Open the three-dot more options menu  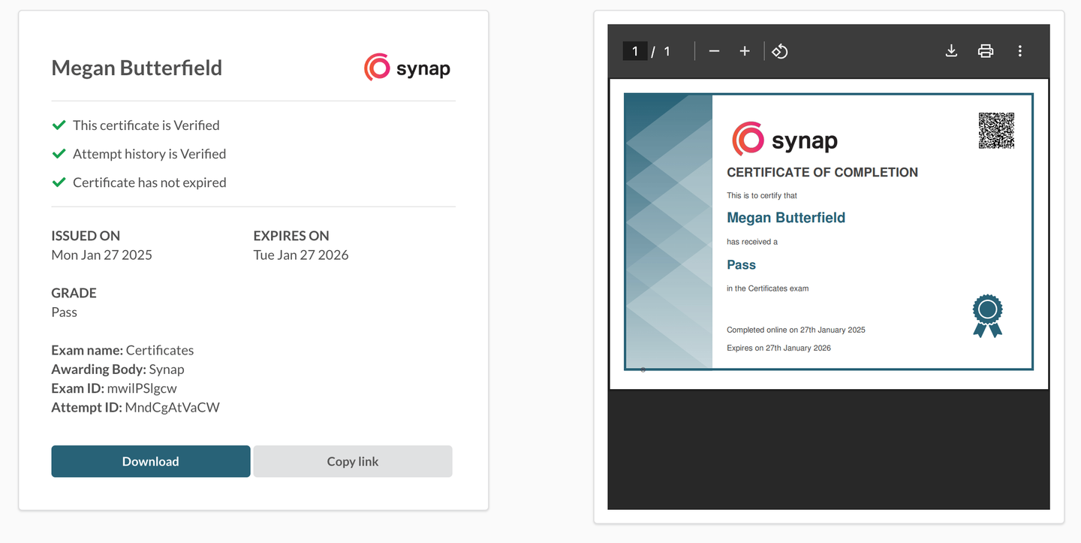1020,51
